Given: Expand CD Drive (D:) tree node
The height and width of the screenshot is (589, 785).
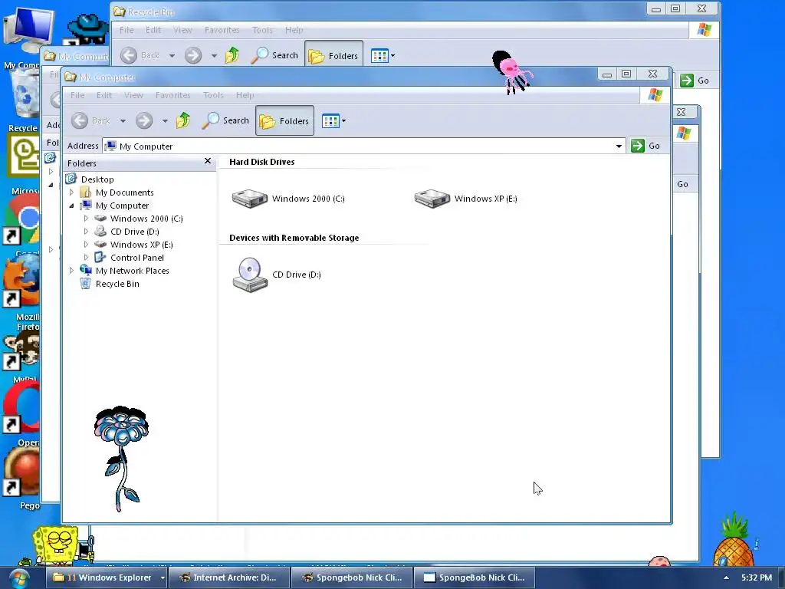Looking at the screenshot, I should pyautogui.click(x=86, y=232).
